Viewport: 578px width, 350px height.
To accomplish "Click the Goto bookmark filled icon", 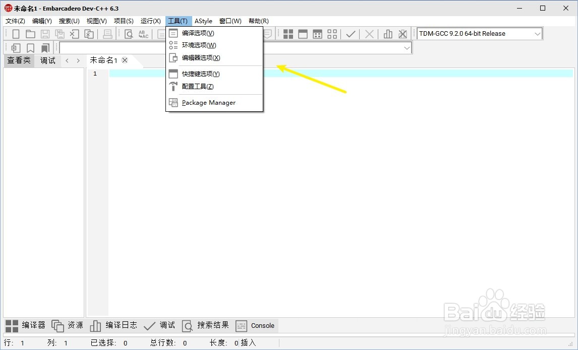I will point(45,48).
